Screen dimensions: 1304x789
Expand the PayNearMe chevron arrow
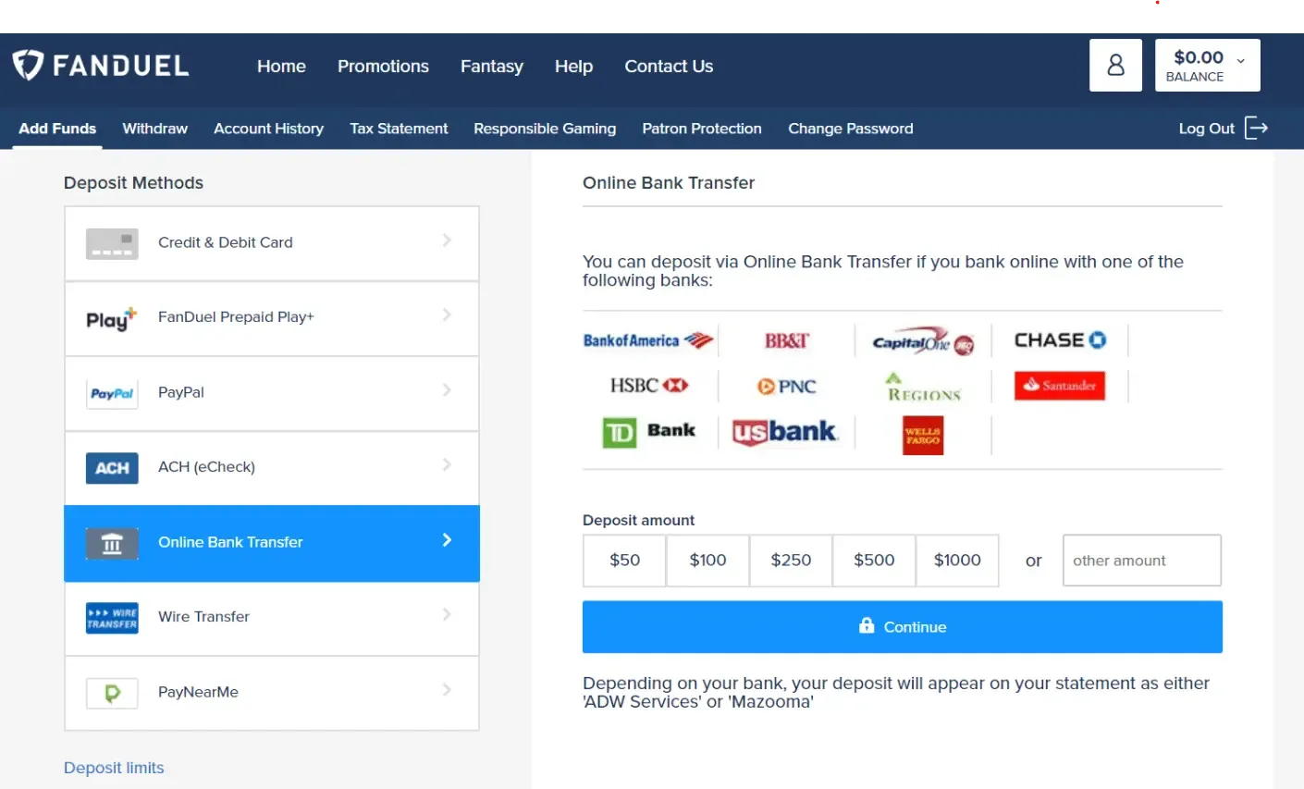coord(447,690)
